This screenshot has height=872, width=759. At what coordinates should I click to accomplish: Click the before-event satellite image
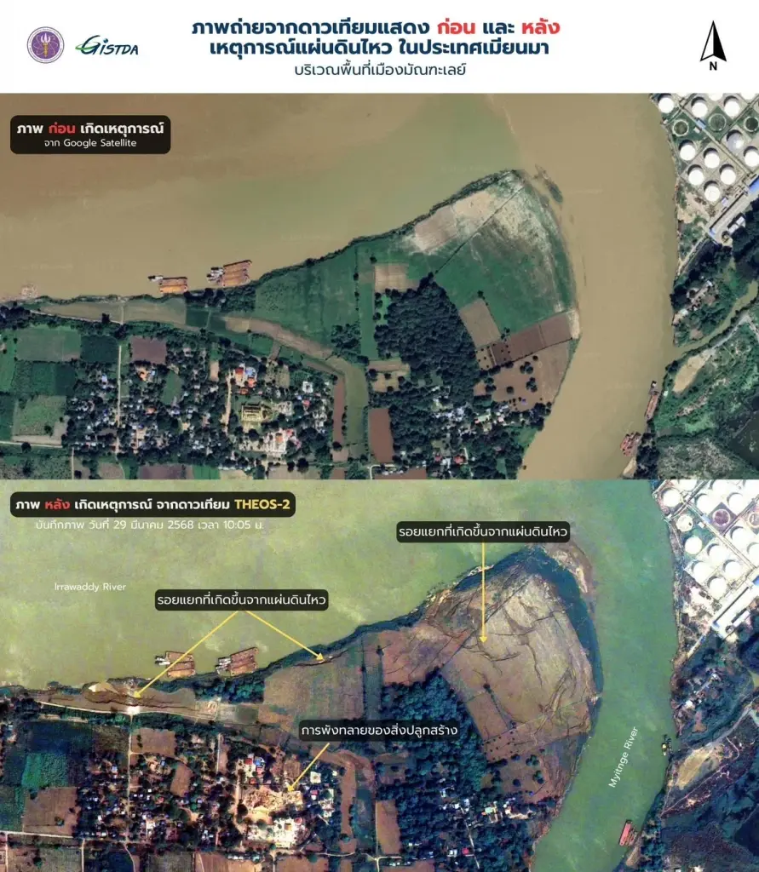(x=380, y=286)
